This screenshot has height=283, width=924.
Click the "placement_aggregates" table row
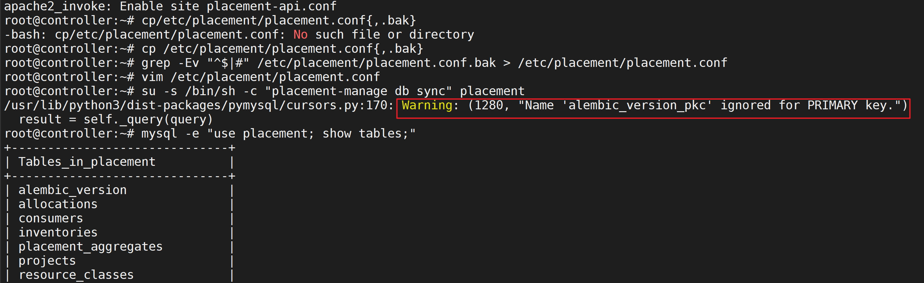click(90, 247)
